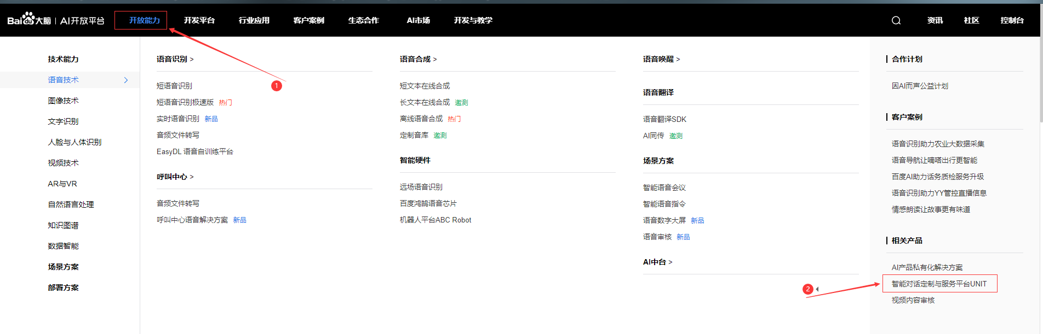Select 图像技术 in the sidebar
1043x334 pixels.
coord(64,101)
